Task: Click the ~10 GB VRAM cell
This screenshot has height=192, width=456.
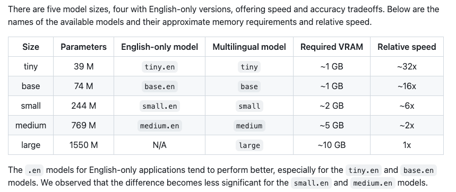Action: click(332, 145)
